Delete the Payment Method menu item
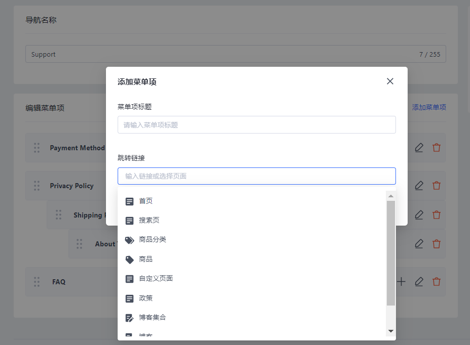Image resolution: width=470 pixels, height=345 pixels. (x=437, y=148)
